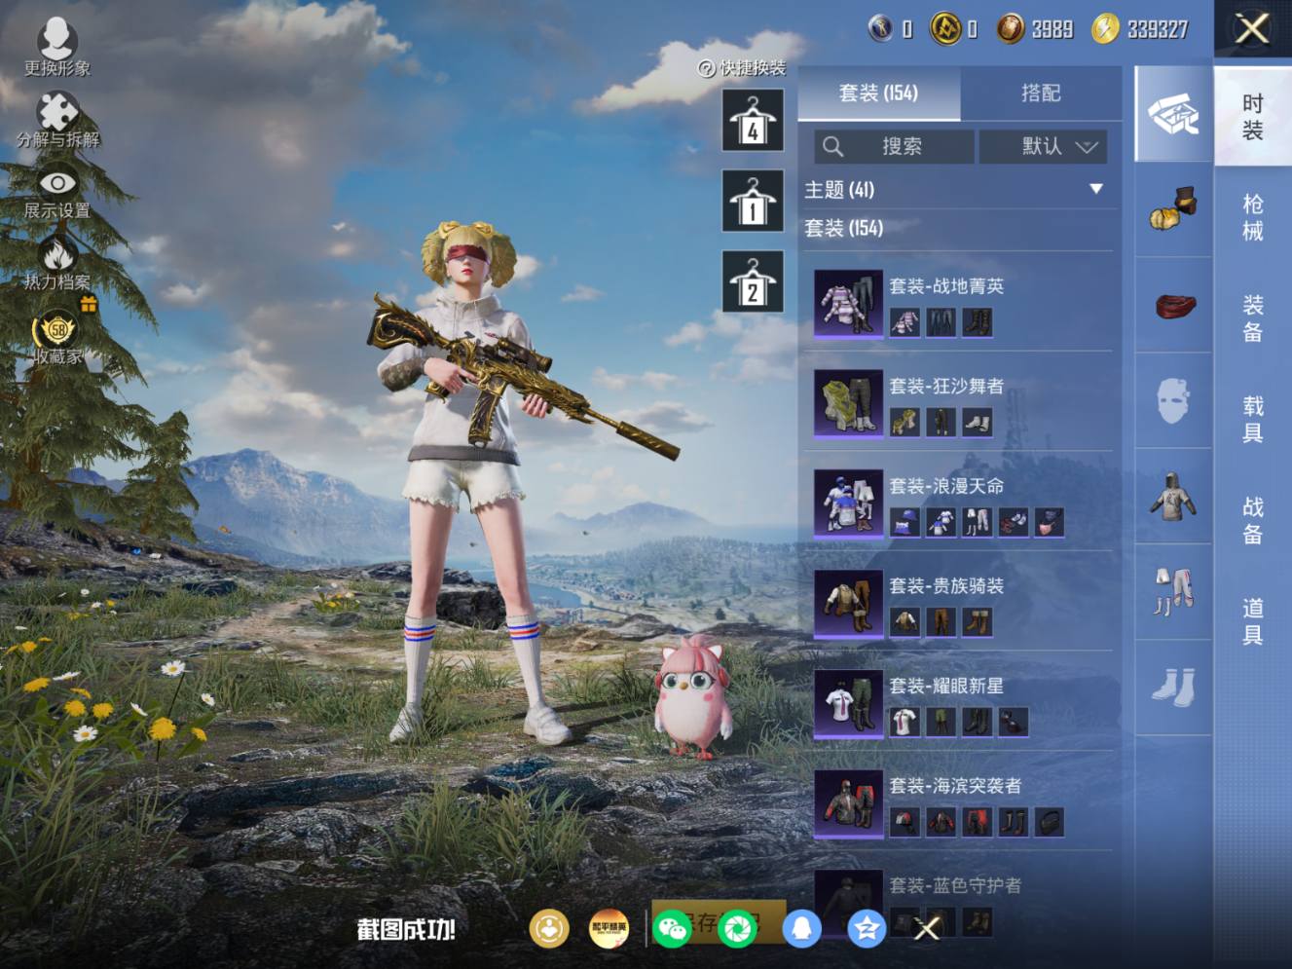This screenshot has width=1292, height=969.
Task: Open the 载具 side tab
Action: tap(1253, 420)
